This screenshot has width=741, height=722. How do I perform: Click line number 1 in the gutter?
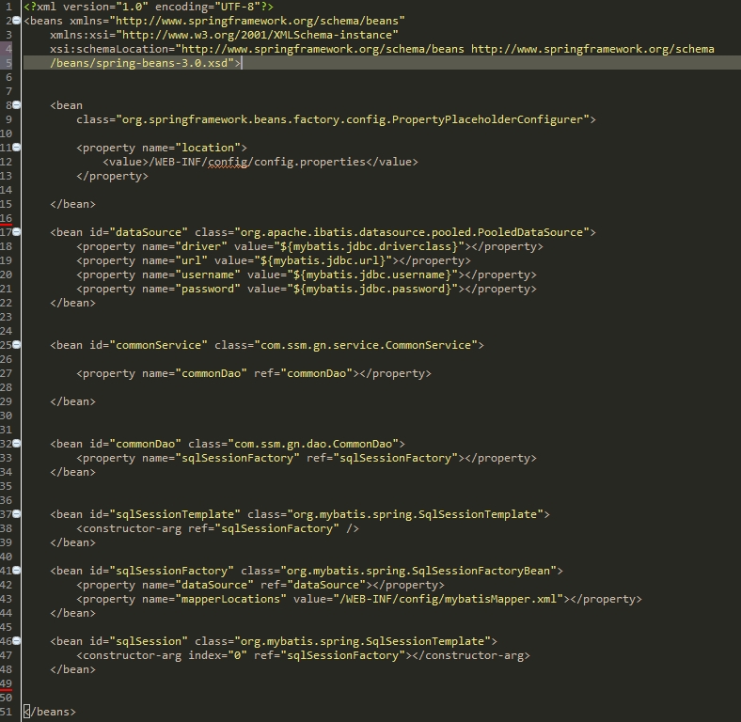[x=8, y=7]
